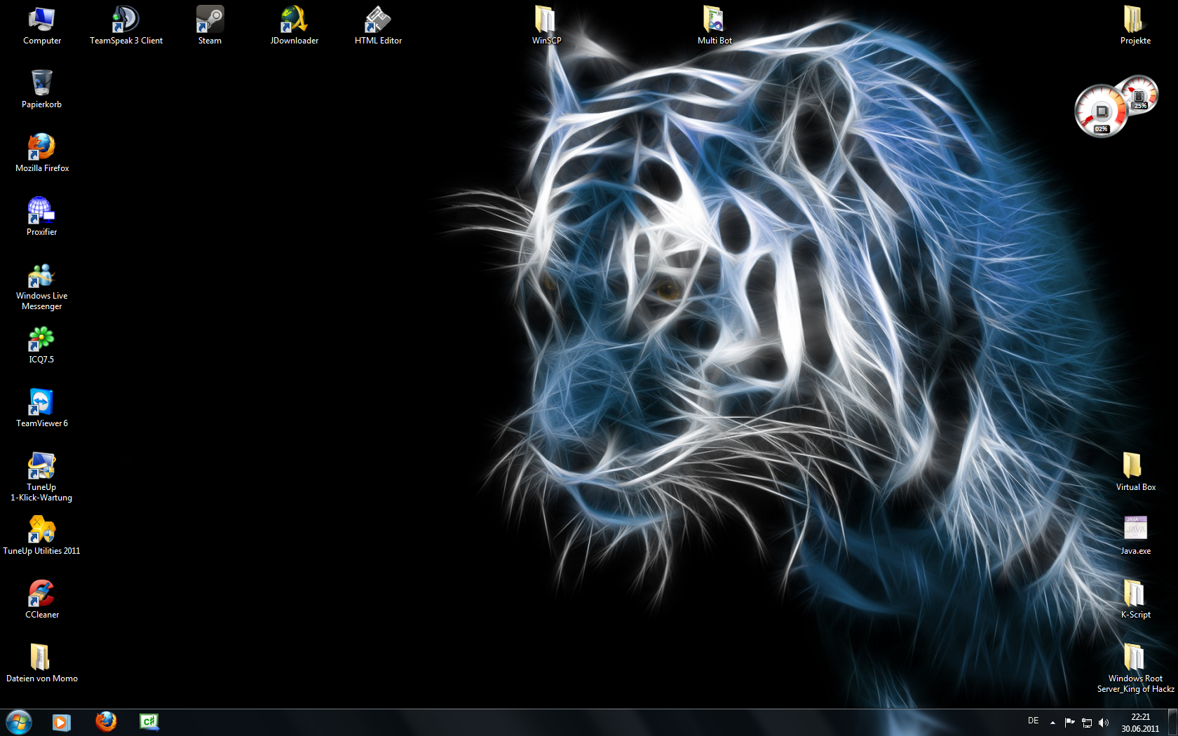
Task: Click the Show desktop button
Action: point(1172,723)
